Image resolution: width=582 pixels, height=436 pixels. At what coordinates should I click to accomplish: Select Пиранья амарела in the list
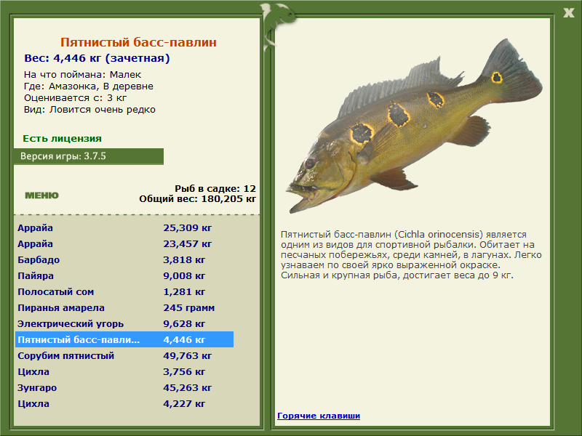coord(124,307)
